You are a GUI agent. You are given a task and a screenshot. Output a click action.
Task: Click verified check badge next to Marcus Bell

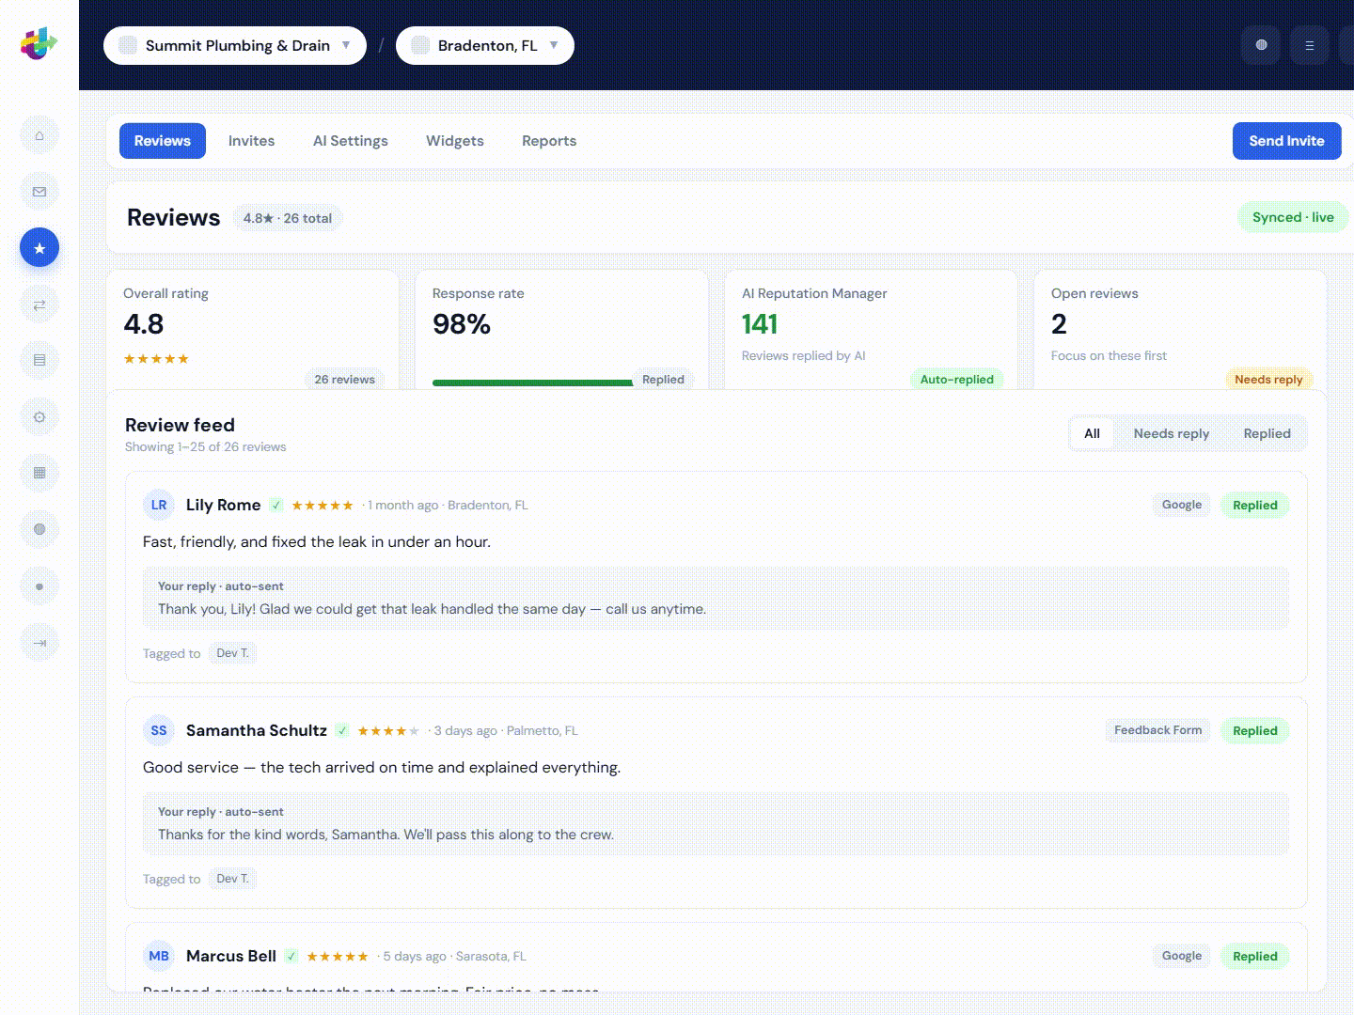coord(291,956)
